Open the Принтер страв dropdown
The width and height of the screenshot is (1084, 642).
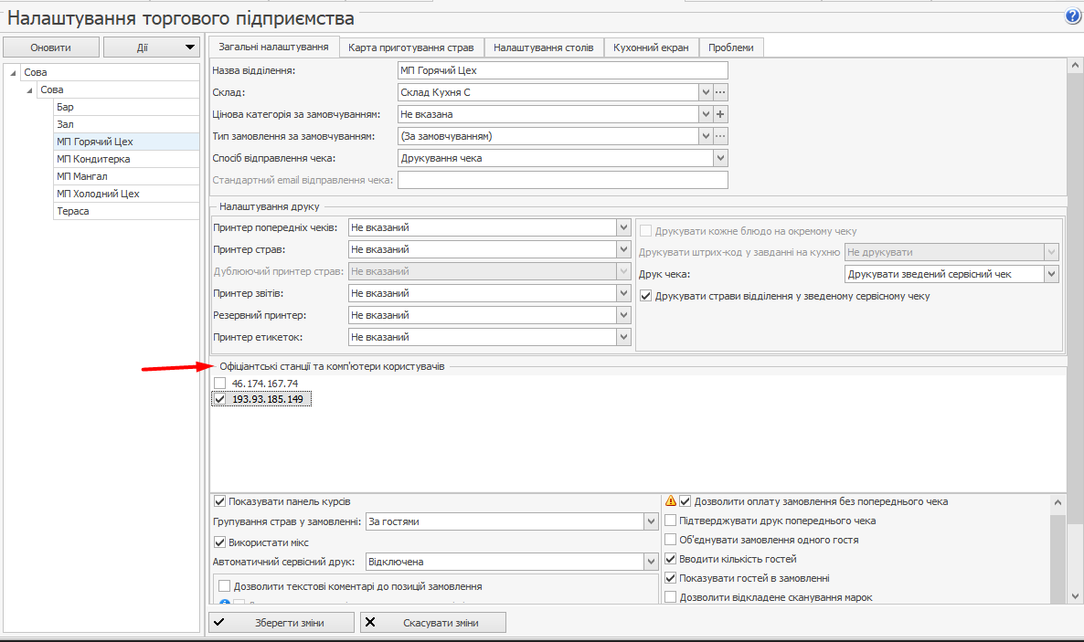(623, 249)
